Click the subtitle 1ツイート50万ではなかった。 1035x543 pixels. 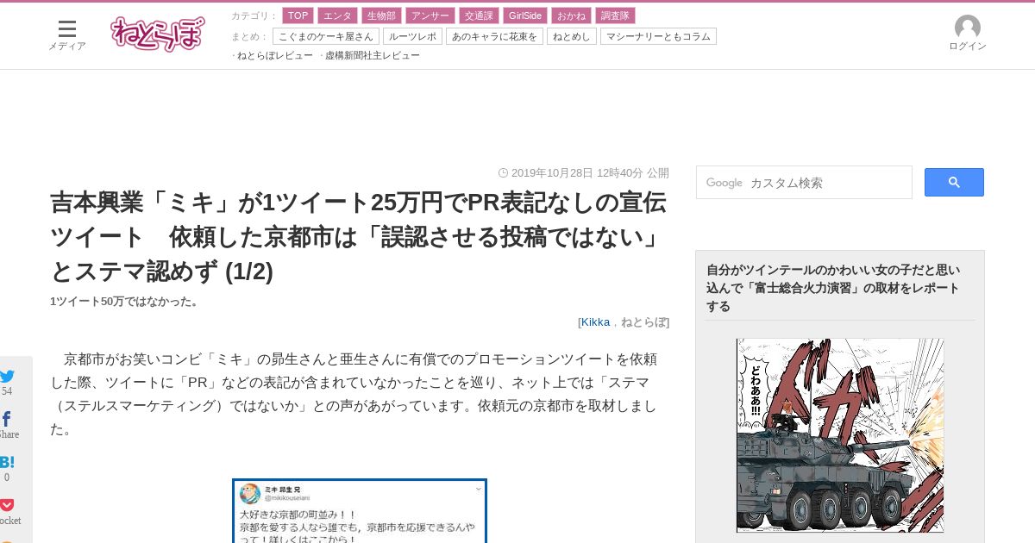click(126, 301)
